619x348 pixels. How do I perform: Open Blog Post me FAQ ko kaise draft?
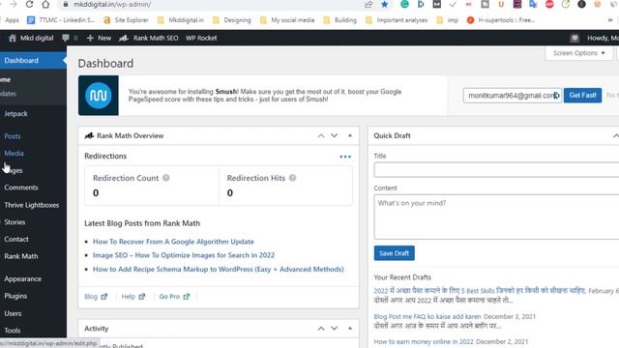tap(427, 316)
